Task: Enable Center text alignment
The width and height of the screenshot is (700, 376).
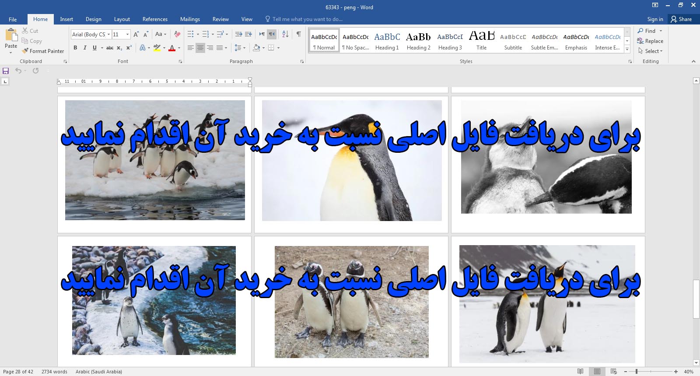Action: point(200,48)
